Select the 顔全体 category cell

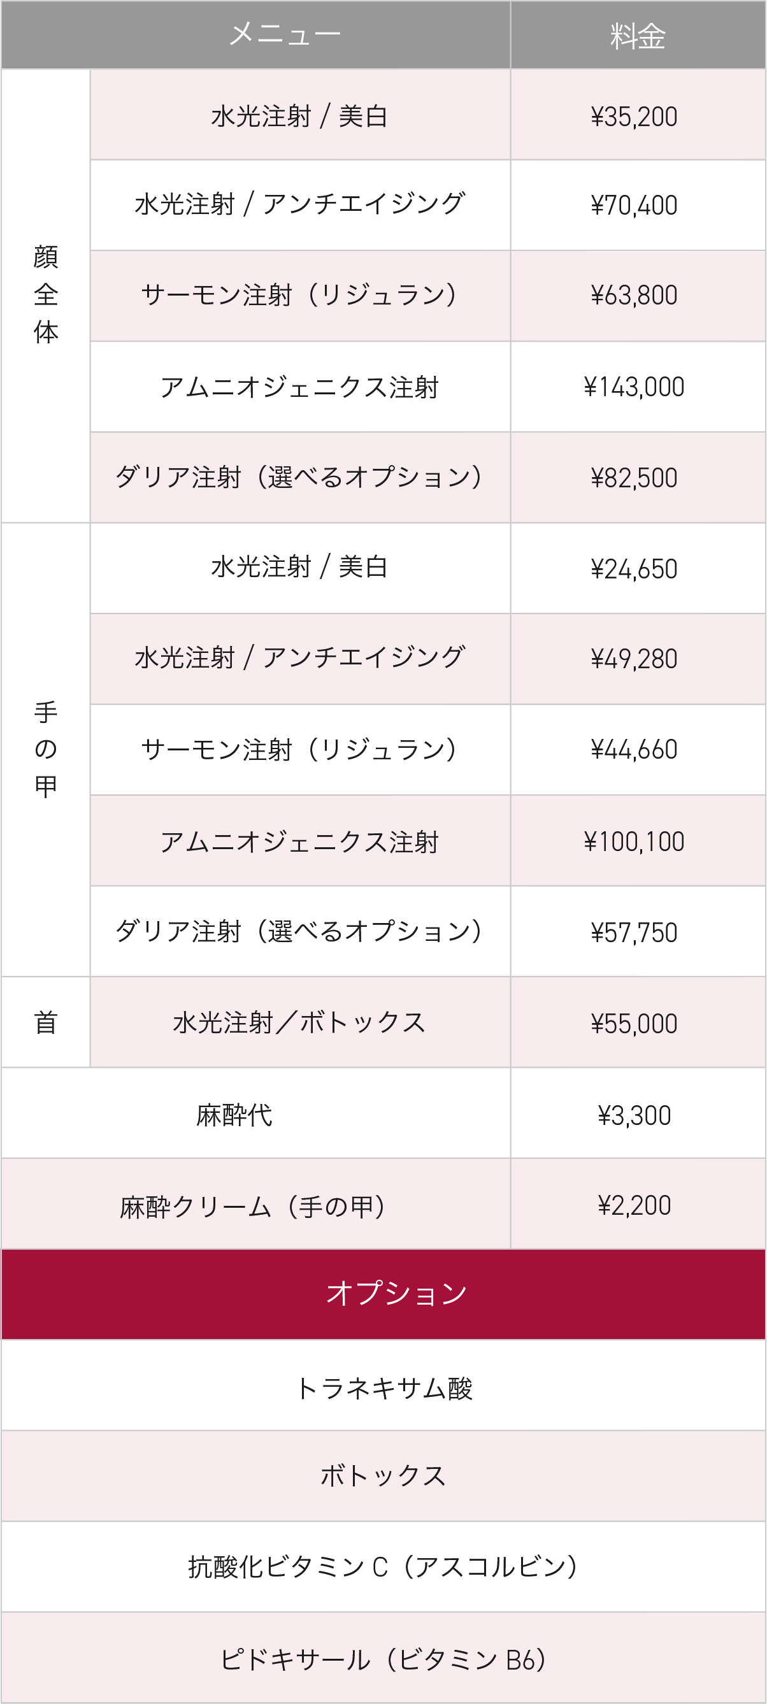[x=46, y=295]
